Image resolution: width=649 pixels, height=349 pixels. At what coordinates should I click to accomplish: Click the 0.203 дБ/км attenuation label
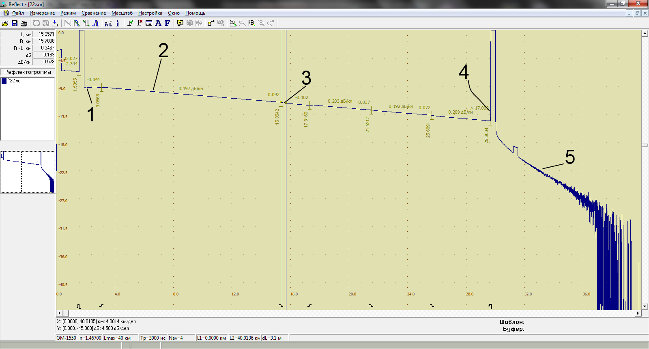tap(340, 101)
